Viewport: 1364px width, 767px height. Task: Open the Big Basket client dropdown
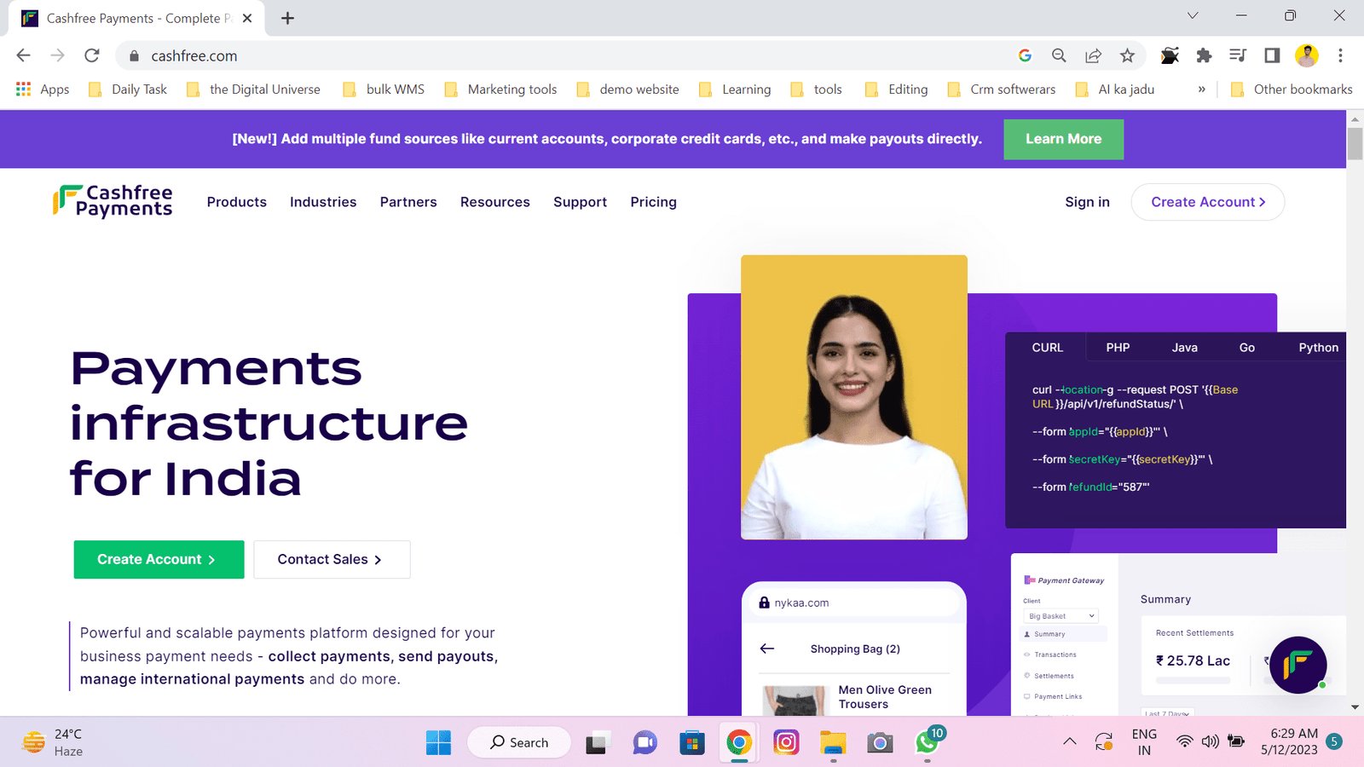[x=1061, y=615]
